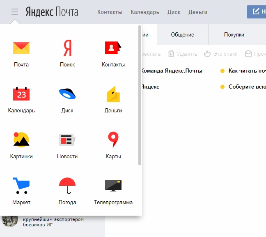
Task: Click the blue compose message button
Action: [256, 12]
